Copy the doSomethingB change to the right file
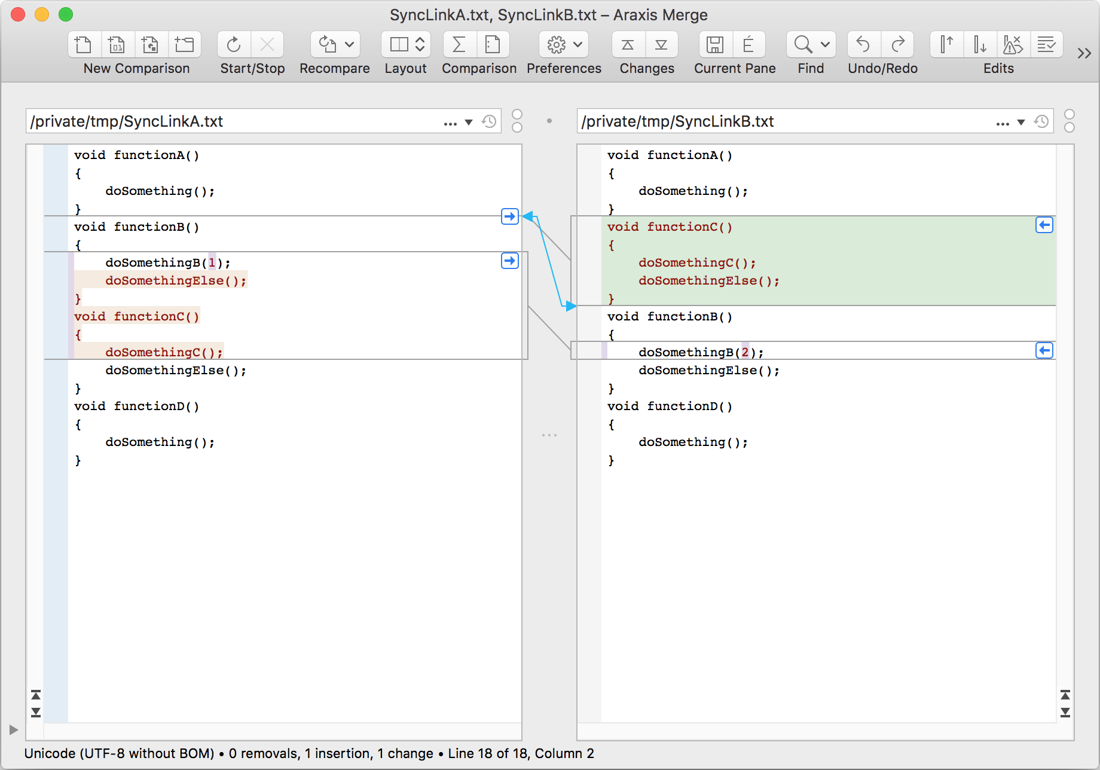Screen dimensions: 1100x770 509,260
